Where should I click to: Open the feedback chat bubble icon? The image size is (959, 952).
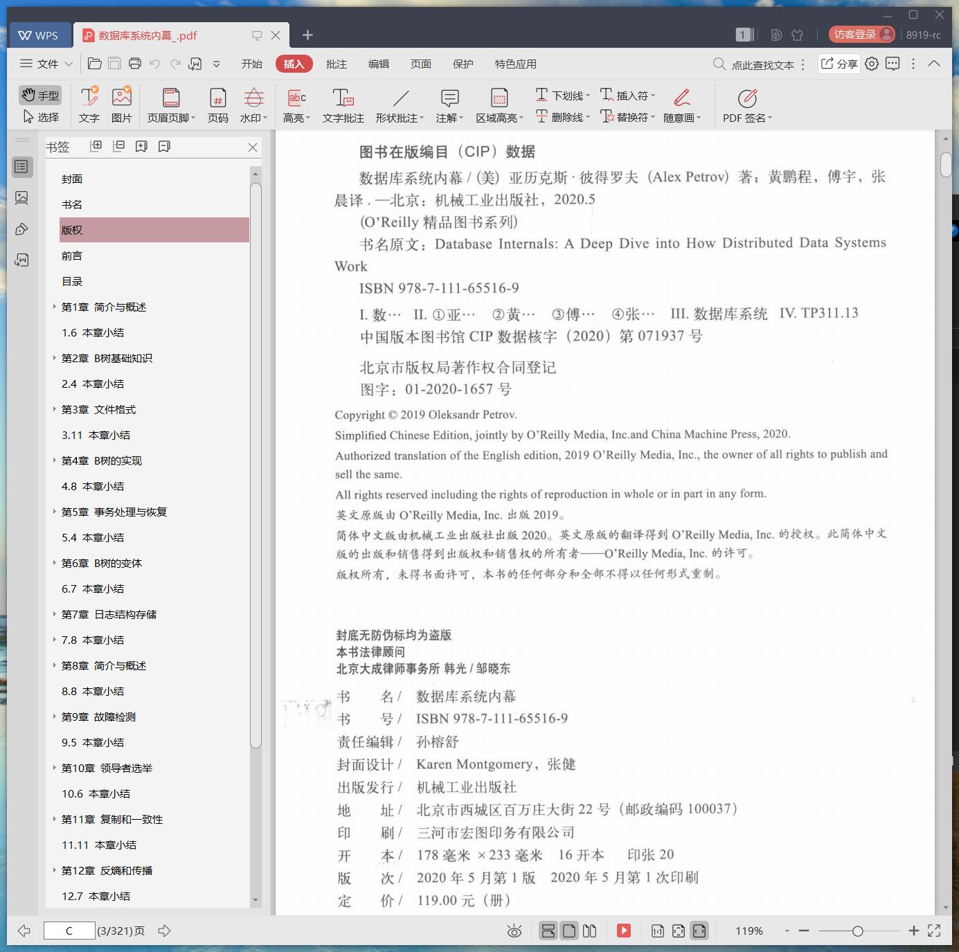(893, 64)
